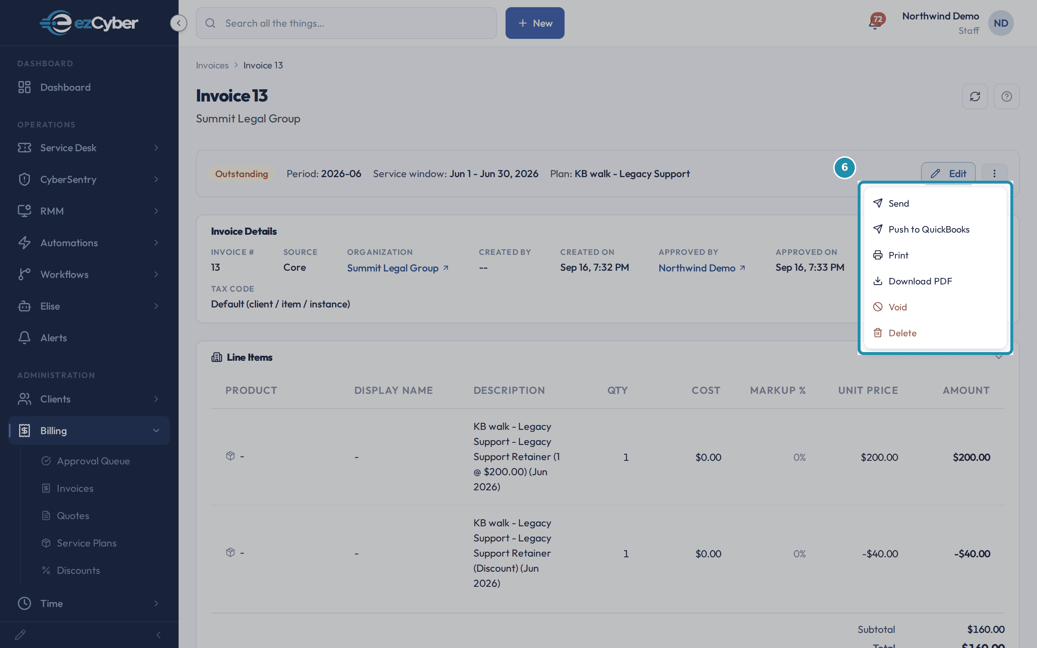This screenshot has width=1037, height=648.
Task: Click the CyberSentry shield icon
Action: 24,179
